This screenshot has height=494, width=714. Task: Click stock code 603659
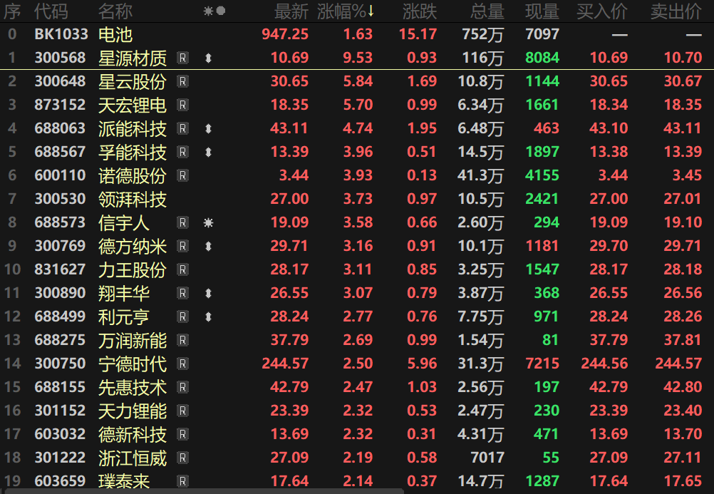(60, 481)
